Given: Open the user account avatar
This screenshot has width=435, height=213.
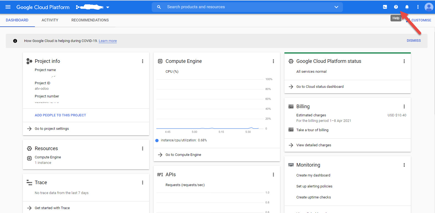Looking at the screenshot, I should (428, 7).
